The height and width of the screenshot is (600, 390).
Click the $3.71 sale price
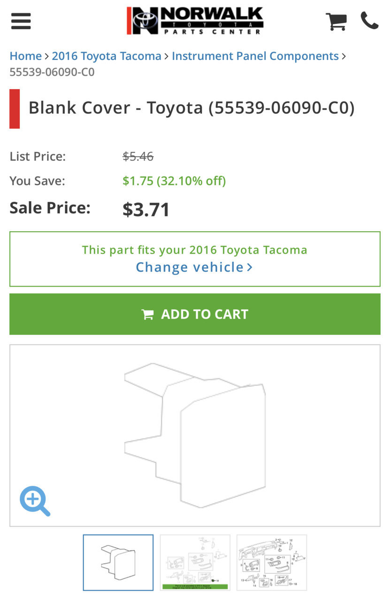pyautogui.click(x=146, y=209)
